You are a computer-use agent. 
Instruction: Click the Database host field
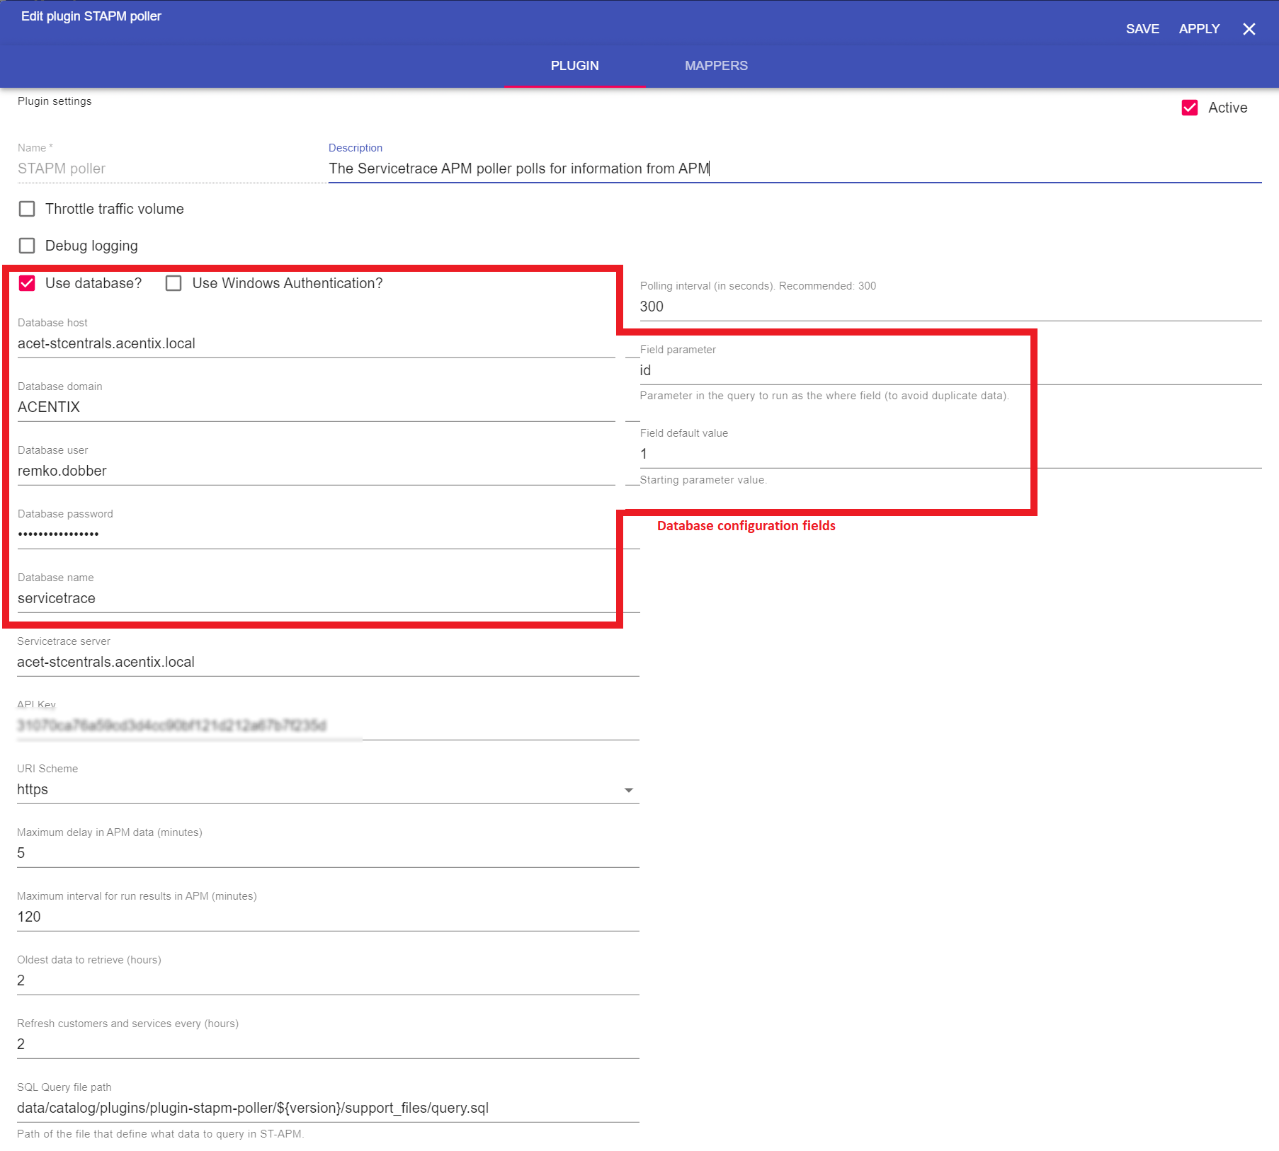pyautogui.click(x=315, y=343)
